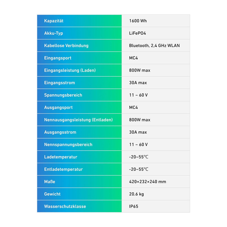Click the 20.6 kg weight value
This screenshot has width=227, height=227.
pos(136,194)
